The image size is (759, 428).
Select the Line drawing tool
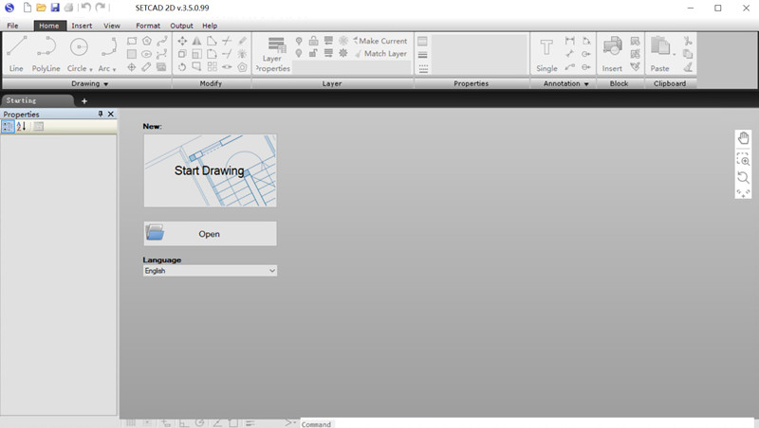coord(16,54)
